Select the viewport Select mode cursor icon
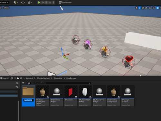 click(137, 8)
